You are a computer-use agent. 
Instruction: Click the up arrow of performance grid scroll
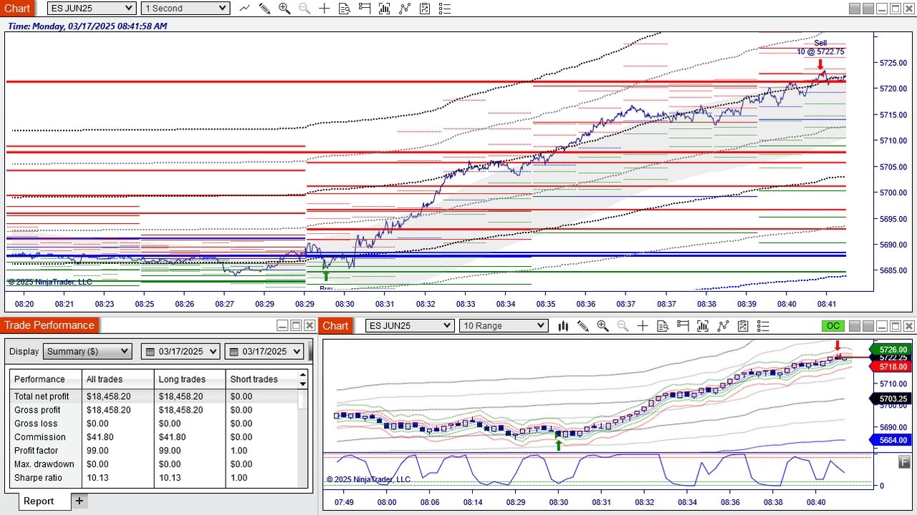[x=303, y=374]
